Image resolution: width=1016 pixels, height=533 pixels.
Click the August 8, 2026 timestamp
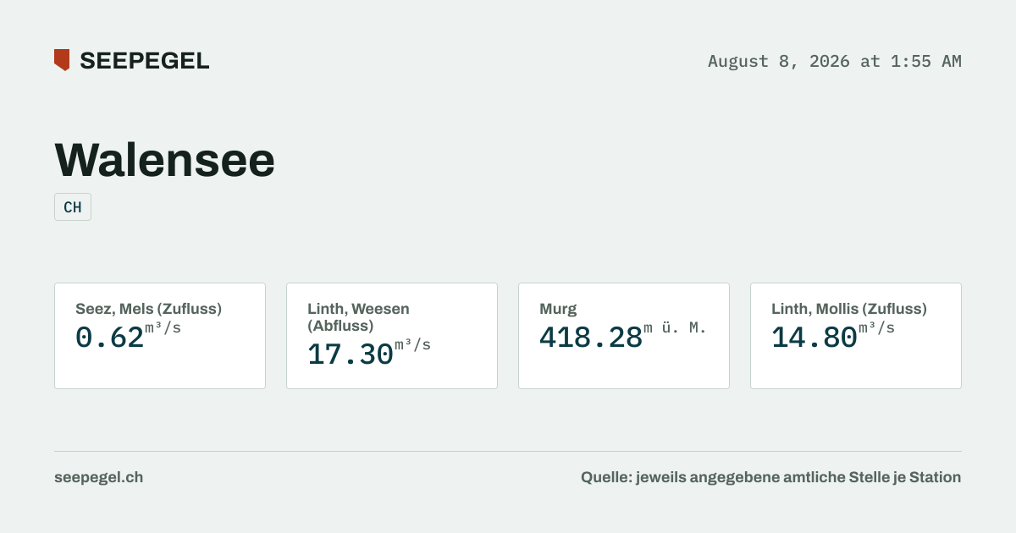835,61
